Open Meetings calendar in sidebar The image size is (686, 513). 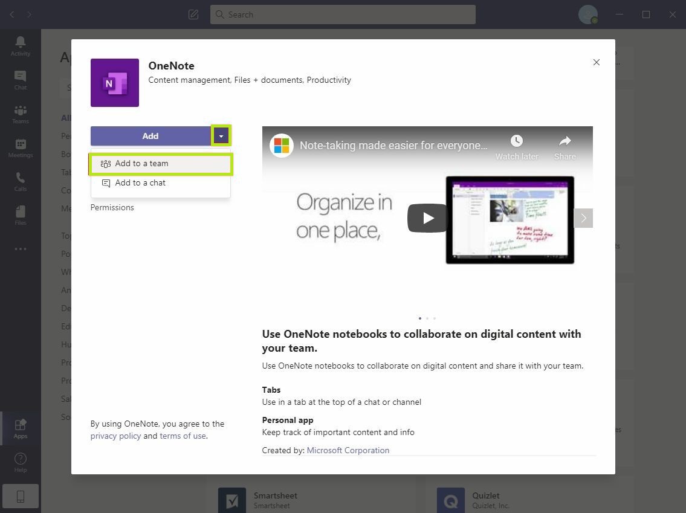tap(20, 148)
